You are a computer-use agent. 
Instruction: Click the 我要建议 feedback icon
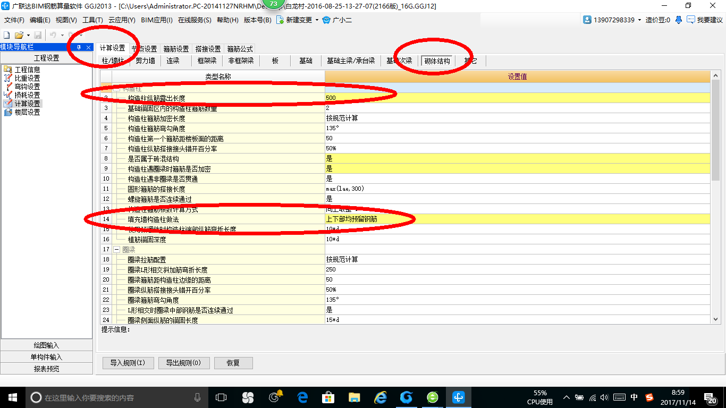pos(690,20)
